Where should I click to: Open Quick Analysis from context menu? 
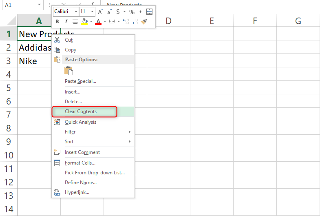93,122
